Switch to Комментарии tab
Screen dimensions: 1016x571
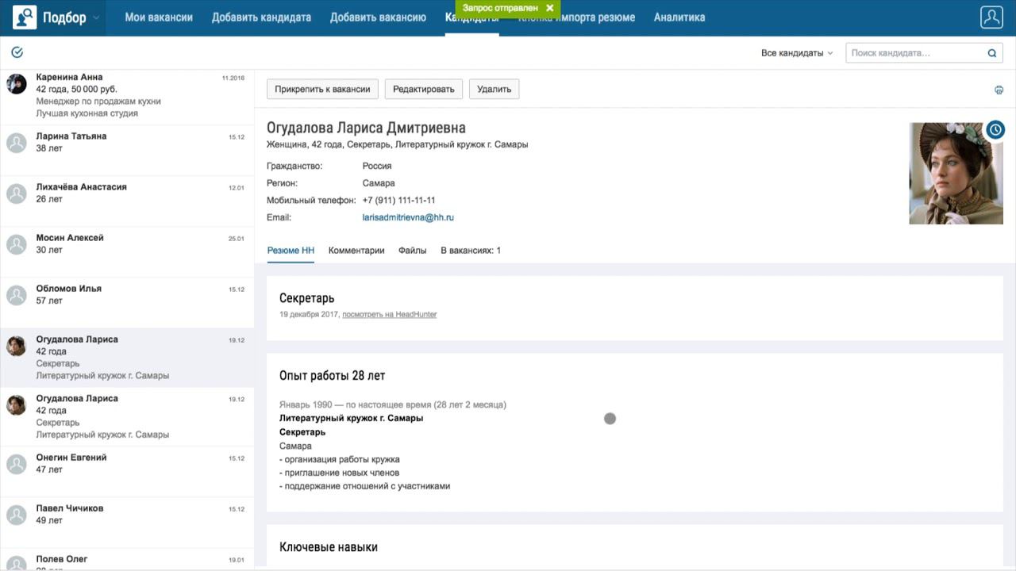pyautogui.click(x=356, y=251)
